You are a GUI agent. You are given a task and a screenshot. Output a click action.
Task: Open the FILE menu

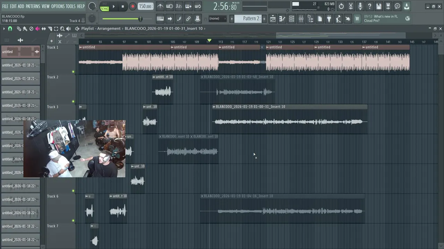click(5, 6)
